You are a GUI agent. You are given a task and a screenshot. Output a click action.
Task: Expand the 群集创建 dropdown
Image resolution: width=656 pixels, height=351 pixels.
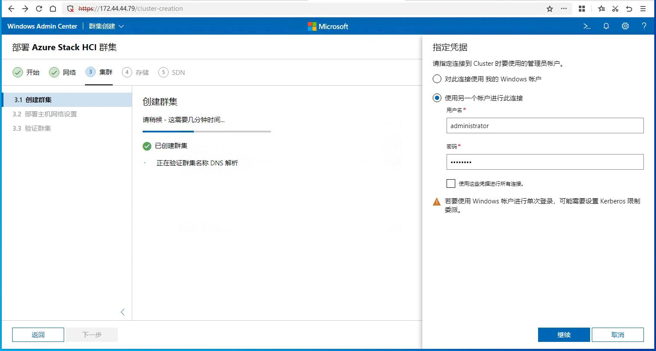[x=107, y=26]
